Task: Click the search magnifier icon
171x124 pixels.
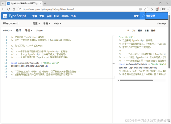Action: click(143, 16)
